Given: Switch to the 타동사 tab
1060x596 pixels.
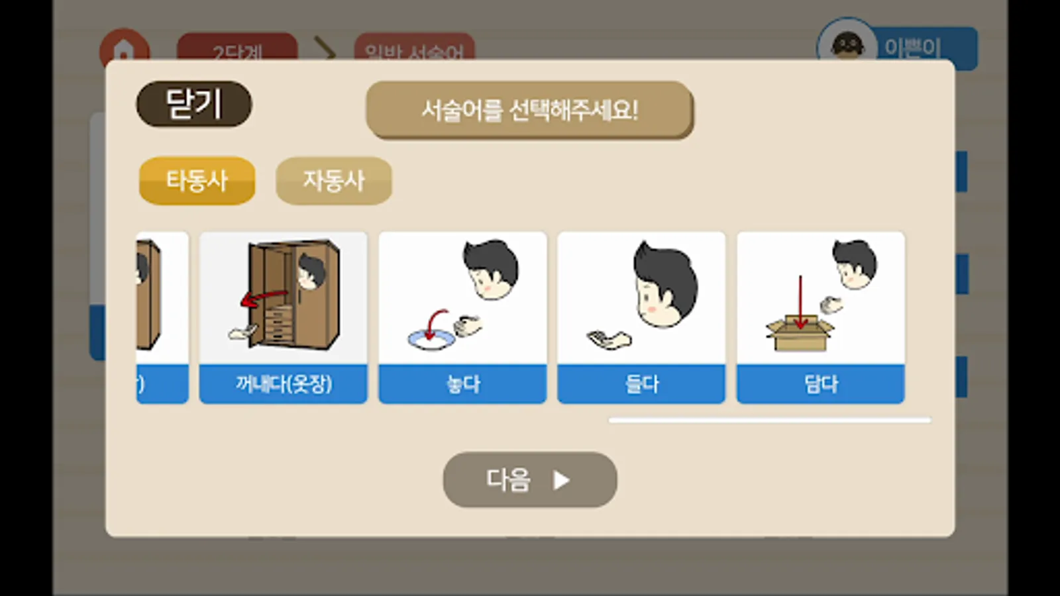Looking at the screenshot, I should pyautogui.click(x=197, y=180).
